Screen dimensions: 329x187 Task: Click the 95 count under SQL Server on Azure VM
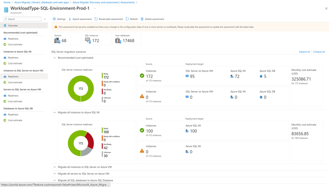192,76
